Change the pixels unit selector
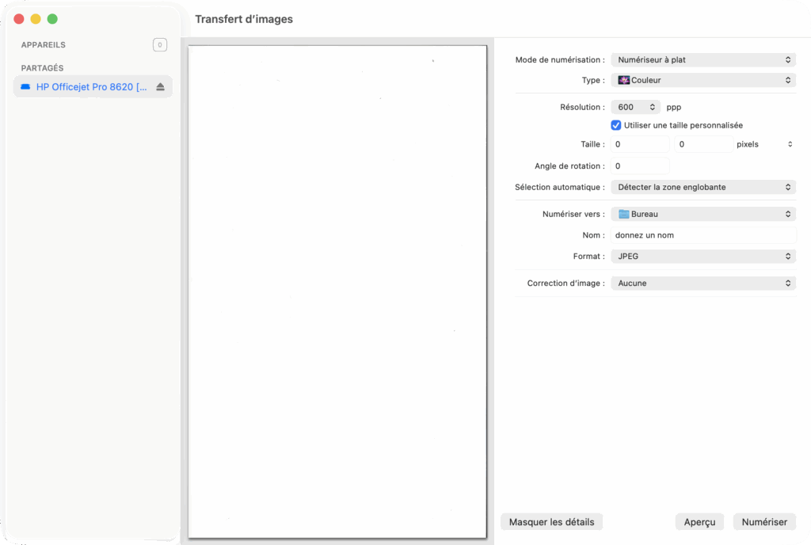The height and width of the screenshot is (545, 811). (x=763, y=144)
